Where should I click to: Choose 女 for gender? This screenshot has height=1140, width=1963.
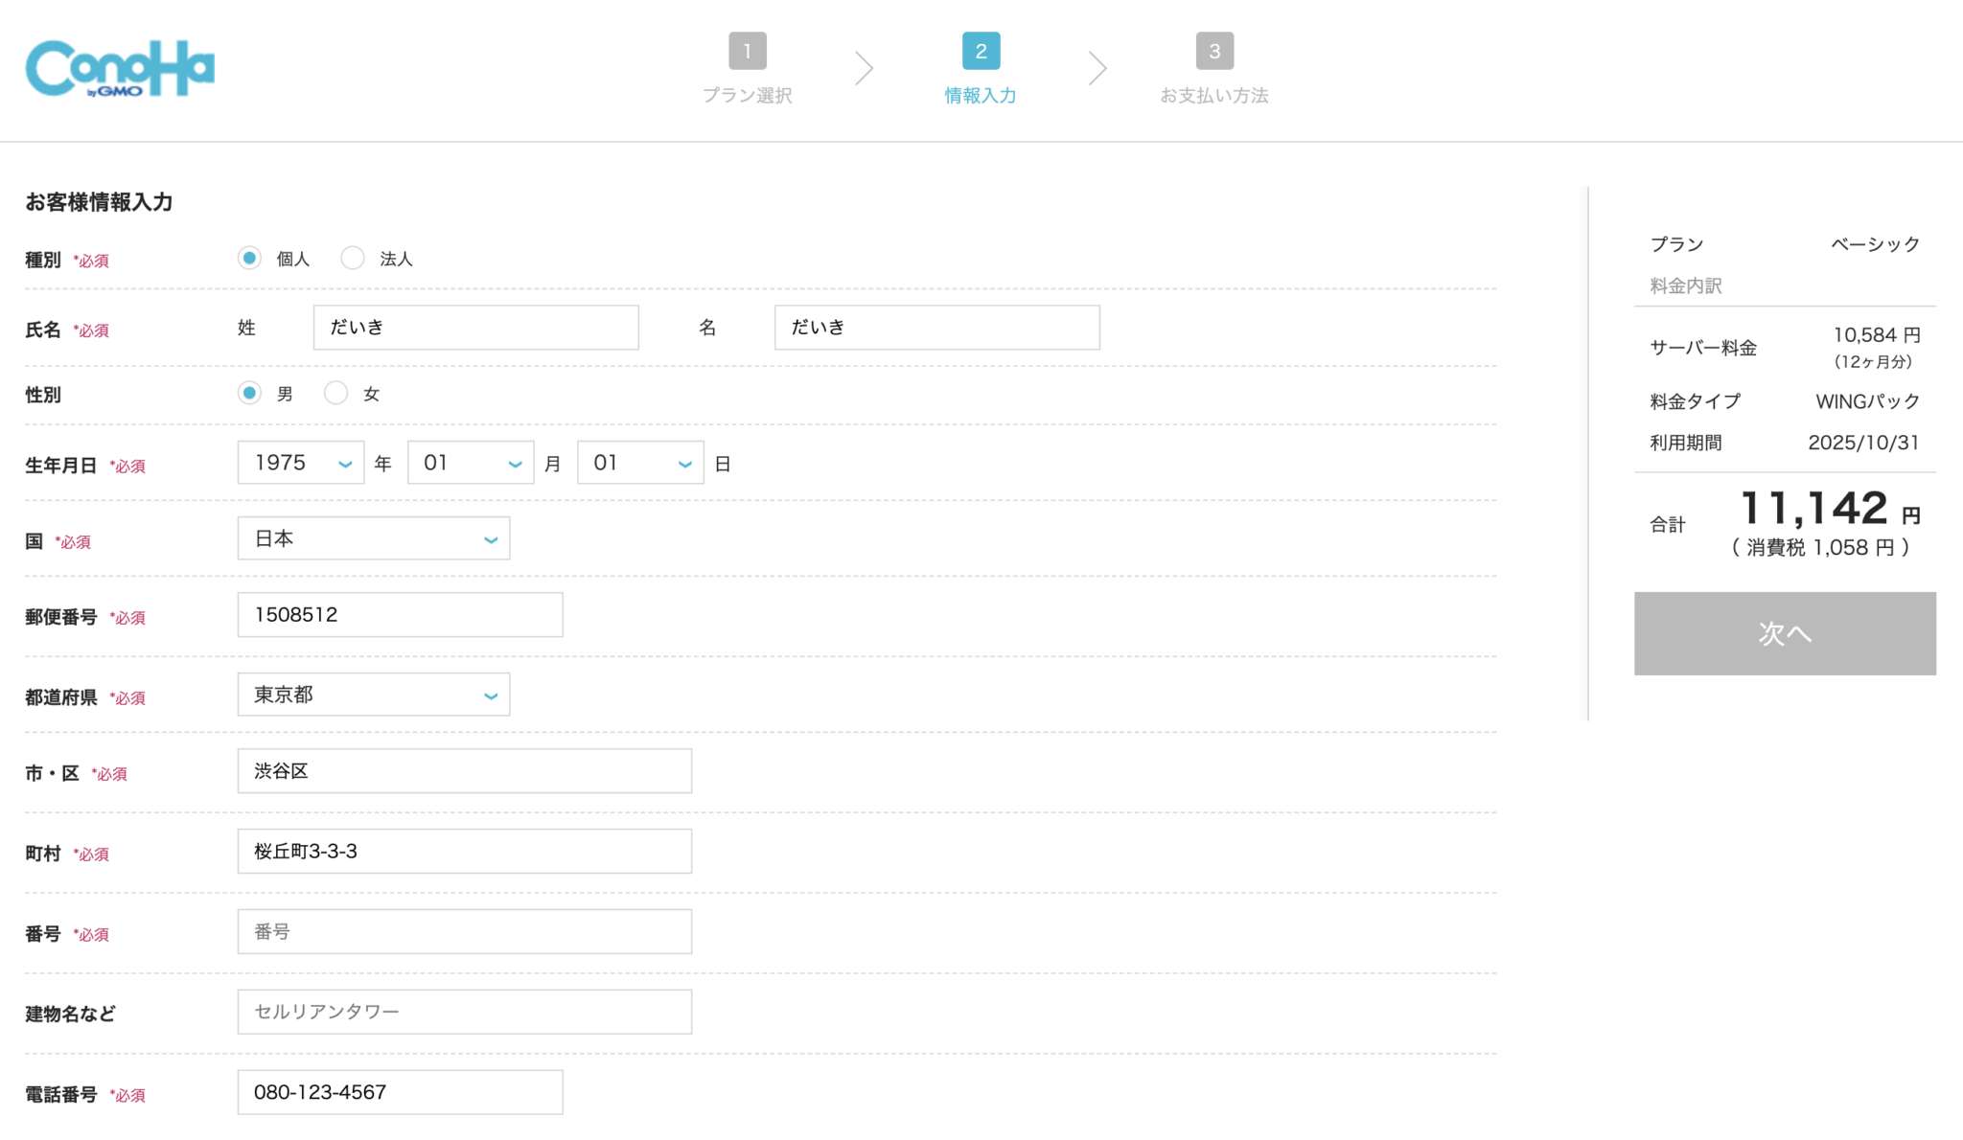[x=335, y=393]
